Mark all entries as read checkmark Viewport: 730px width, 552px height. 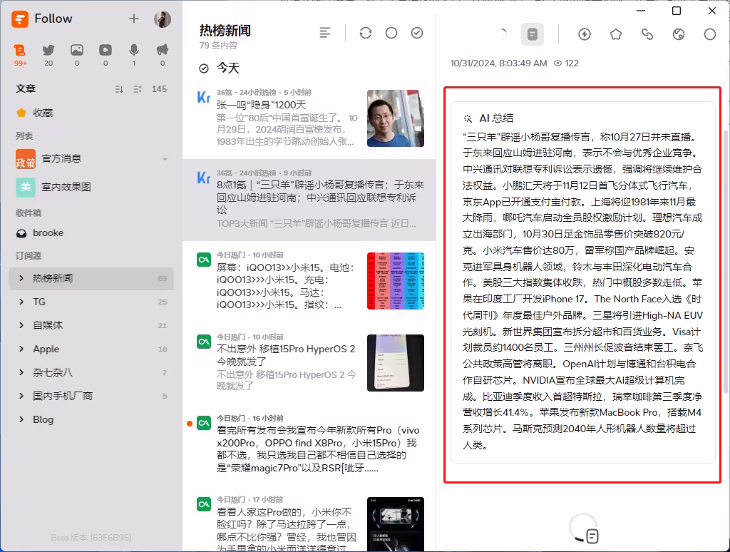[417, 33]
